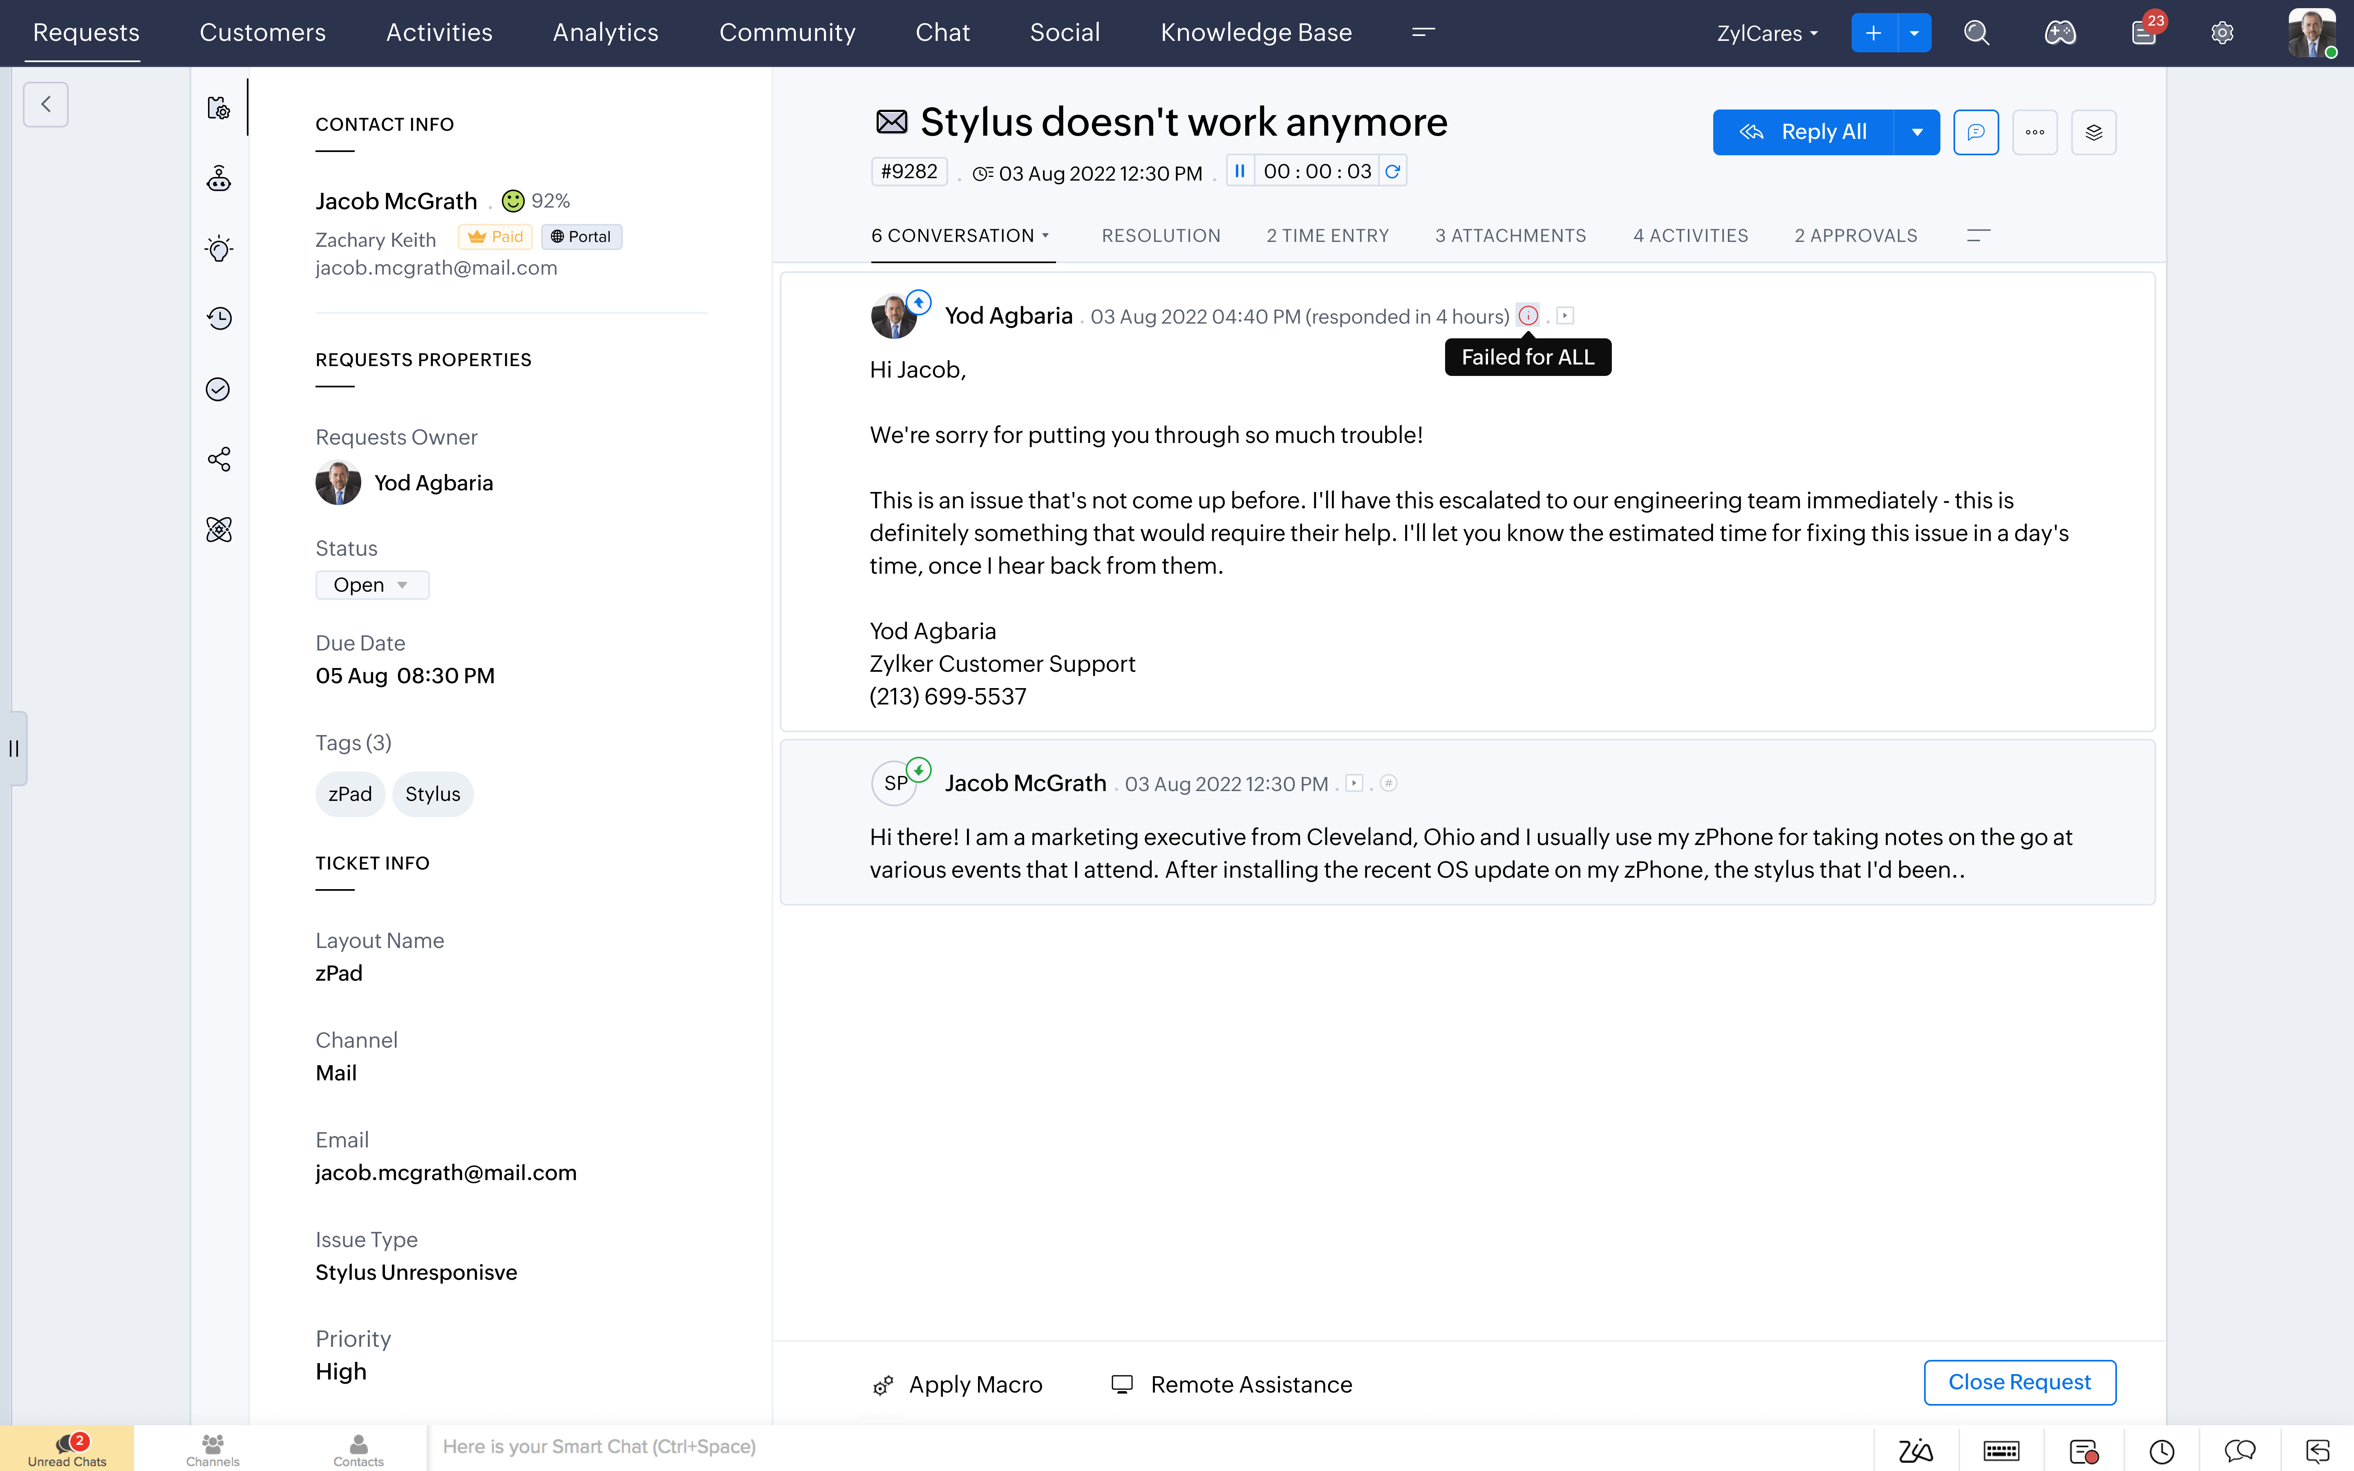Switch to the 3 Attachments tab

click(x=1510, y=235)
